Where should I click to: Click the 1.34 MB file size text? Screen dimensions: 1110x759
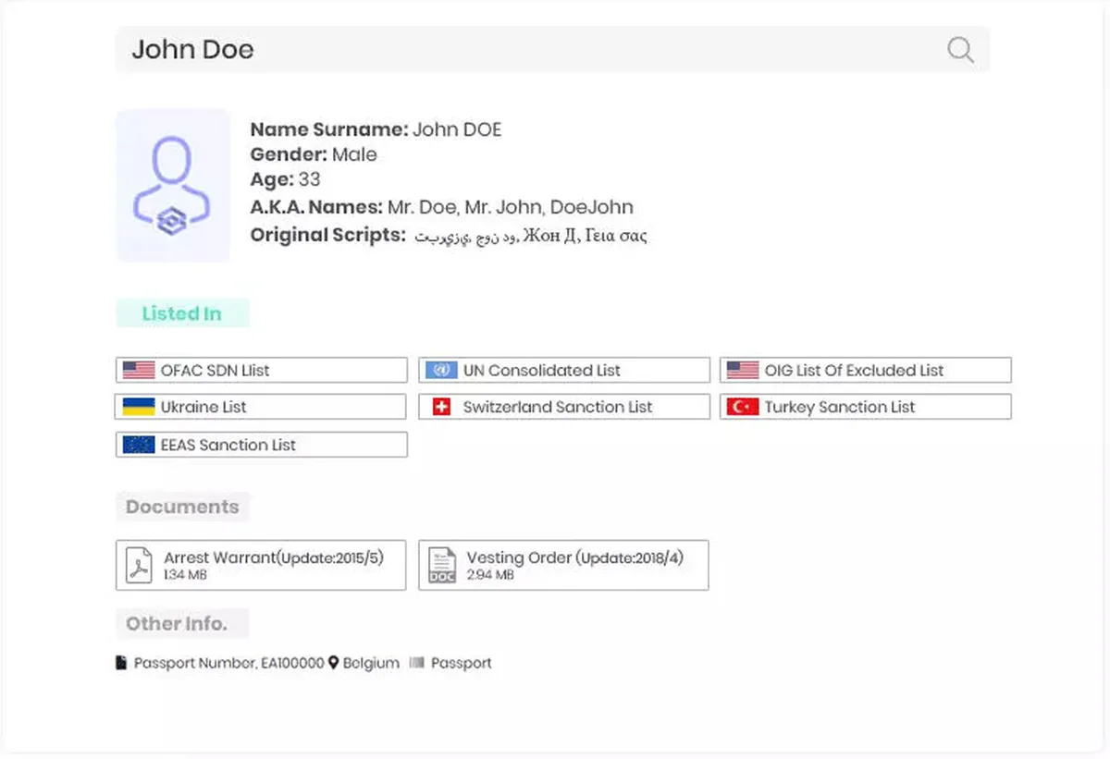(185, 575)
